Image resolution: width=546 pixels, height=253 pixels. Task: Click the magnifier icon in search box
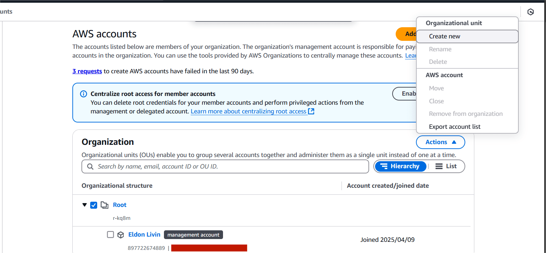pyautogui.click(x=90, y=166)
